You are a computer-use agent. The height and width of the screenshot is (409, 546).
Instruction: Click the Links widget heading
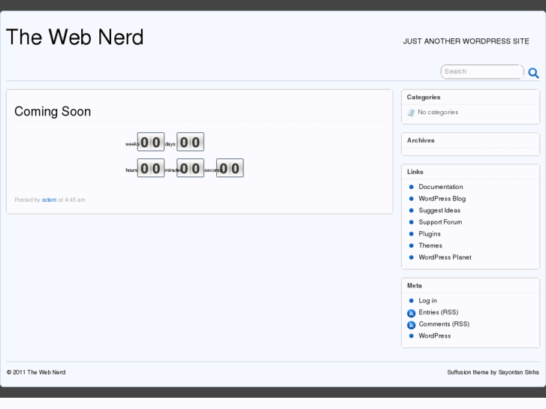[x=415, y=172]
